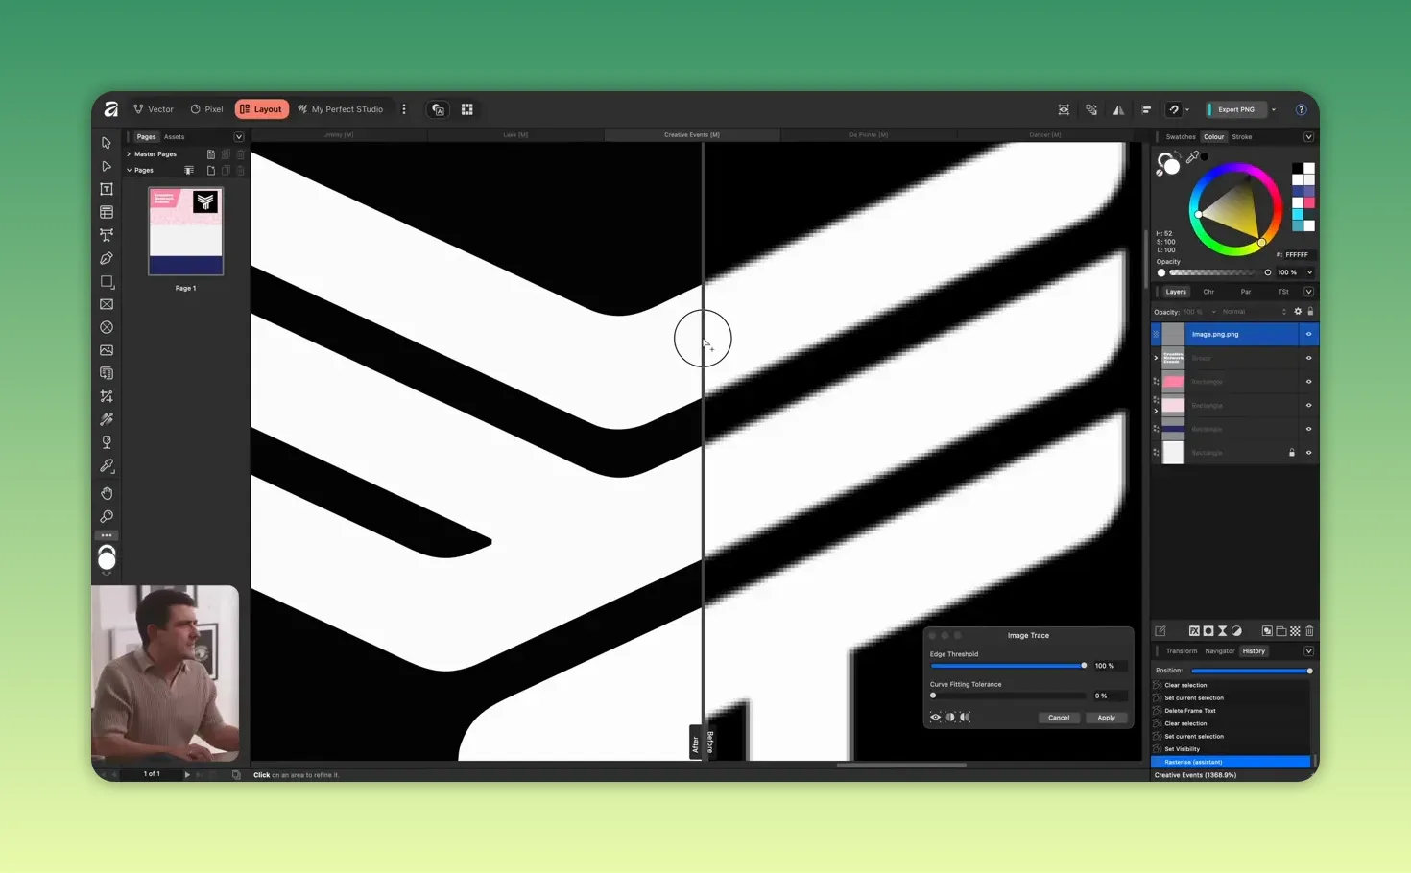Adjust the Curve Fitting Tolerance slider

coord(1009,696)
